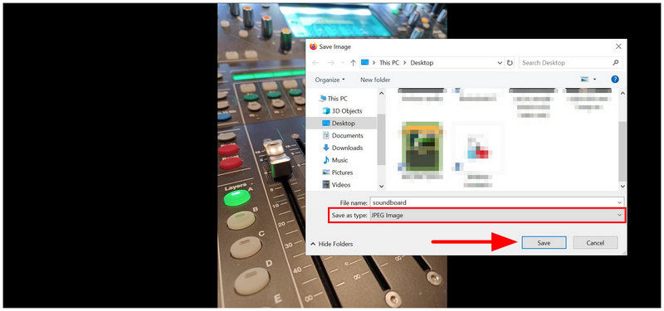This screenshot has width=664, height=311.
Task: Click the Cancel button
Action: (595, 243)
